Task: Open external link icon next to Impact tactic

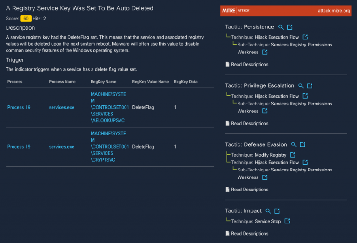Action: 277,211
